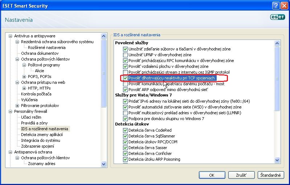Open Učiaci režim firewall settings

pyautogui.click(x=31, y=117)
